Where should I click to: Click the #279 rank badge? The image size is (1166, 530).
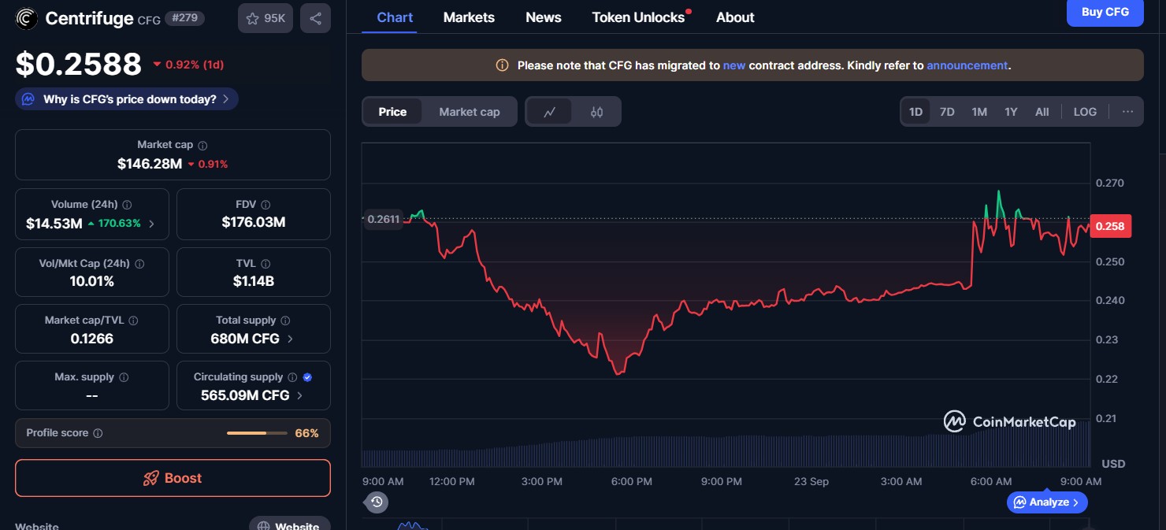click(x=184, y=17)
